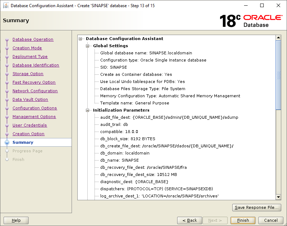This screenshot has height=226, width=287.
Task: Select Memory Configuration Type row
Action: pyautogui.click(x=170, y=96)
